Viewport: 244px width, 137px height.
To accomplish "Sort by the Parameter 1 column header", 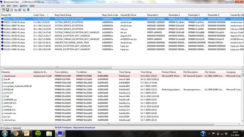I will (x=157, y=15).
